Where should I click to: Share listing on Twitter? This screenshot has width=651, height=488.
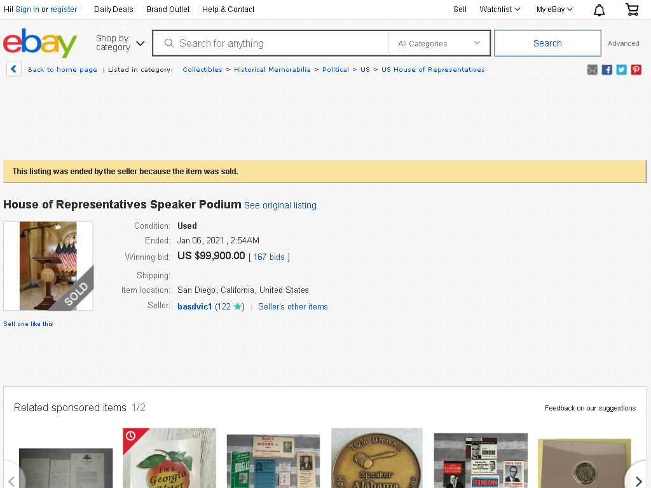click(x=622, y=70)
